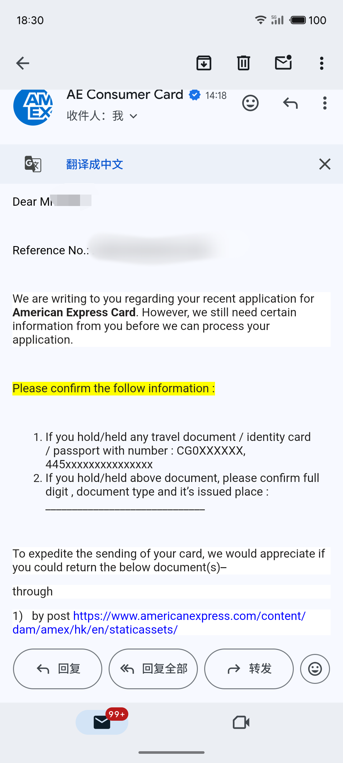This screenshot has height=763, width=343.
Task: Expand recipient details chevron next to 我
Action: pos(134,116)
